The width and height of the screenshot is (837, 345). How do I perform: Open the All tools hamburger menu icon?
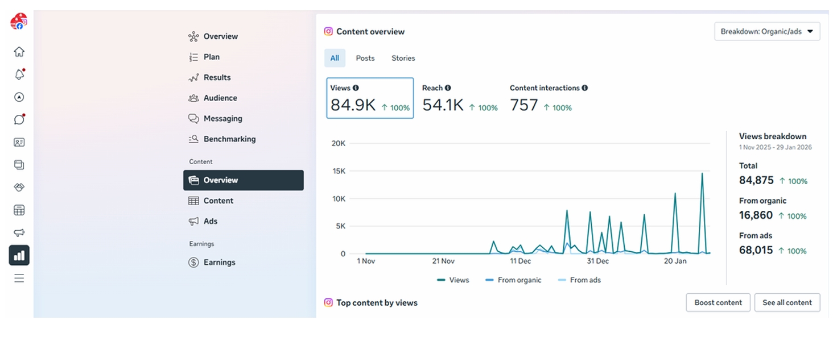coord(19,278)
